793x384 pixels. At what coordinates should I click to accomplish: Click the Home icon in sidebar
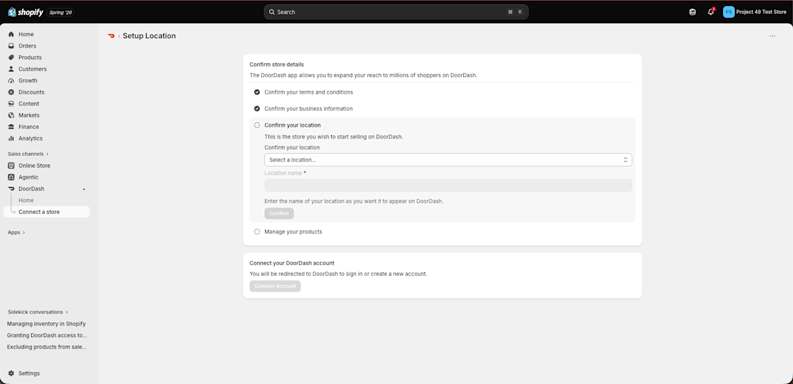(11, 34)
